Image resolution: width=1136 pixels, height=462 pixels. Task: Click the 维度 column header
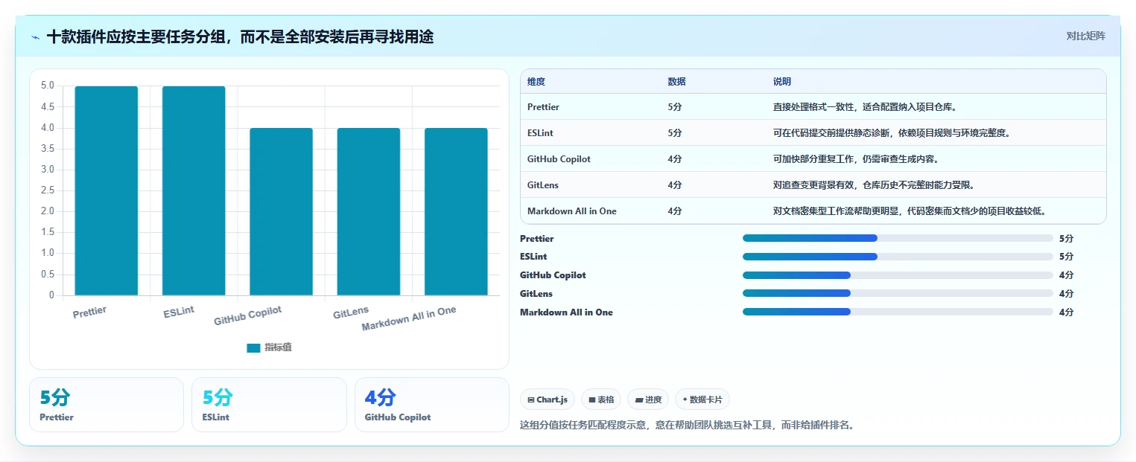click(536, 82)
